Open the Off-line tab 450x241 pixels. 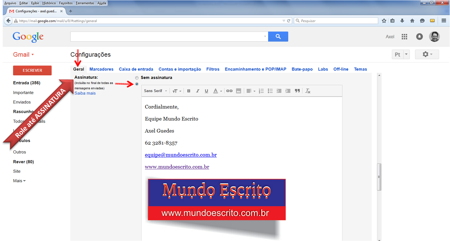pyautogui.click(x=341, y=69)
